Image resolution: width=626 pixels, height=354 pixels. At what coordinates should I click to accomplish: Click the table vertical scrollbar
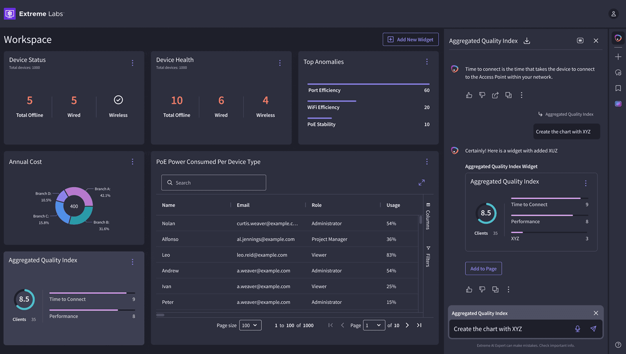pos(421,220)
